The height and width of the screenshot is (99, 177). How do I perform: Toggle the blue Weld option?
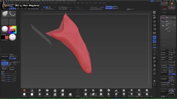click(170, 67)
